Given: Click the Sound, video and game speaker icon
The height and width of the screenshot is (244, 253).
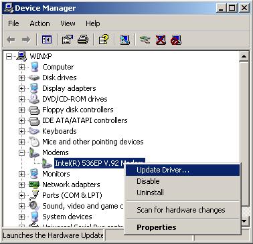Looking at the screenshot, I should (34, 206).
